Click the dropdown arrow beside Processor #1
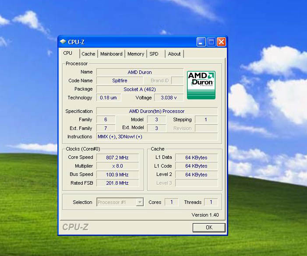 [x=140, y=202]
